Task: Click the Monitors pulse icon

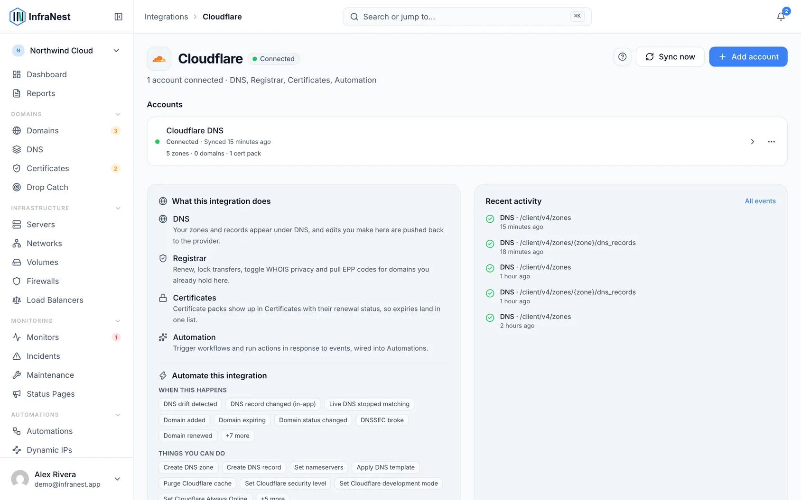Action: click(17, 337)
